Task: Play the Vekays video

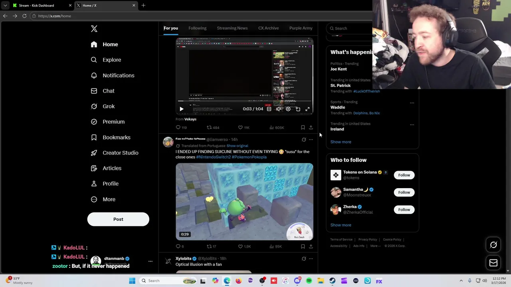Action: (181, 109)
